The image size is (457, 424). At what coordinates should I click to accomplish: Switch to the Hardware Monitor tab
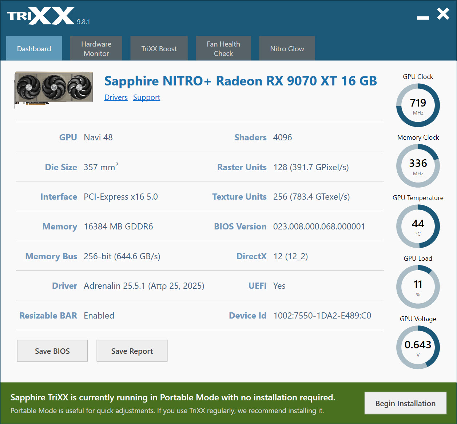[x=96, y=48]
